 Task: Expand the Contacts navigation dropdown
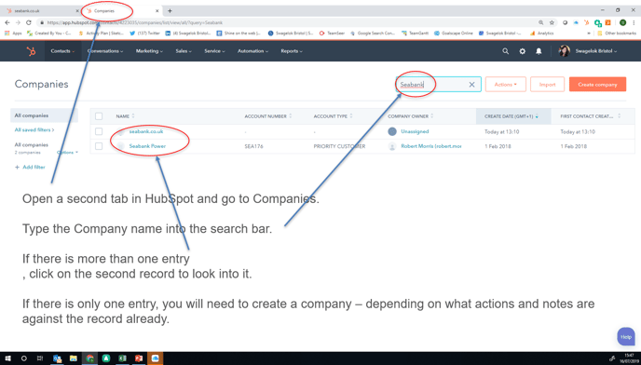(62, 51)
